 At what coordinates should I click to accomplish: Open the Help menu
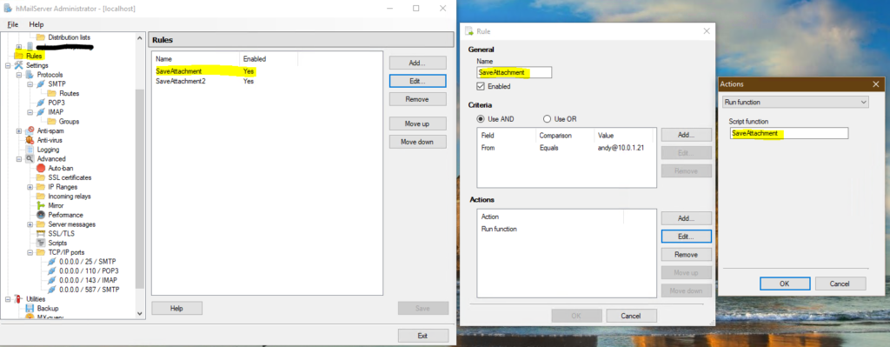tap(37, 25)
